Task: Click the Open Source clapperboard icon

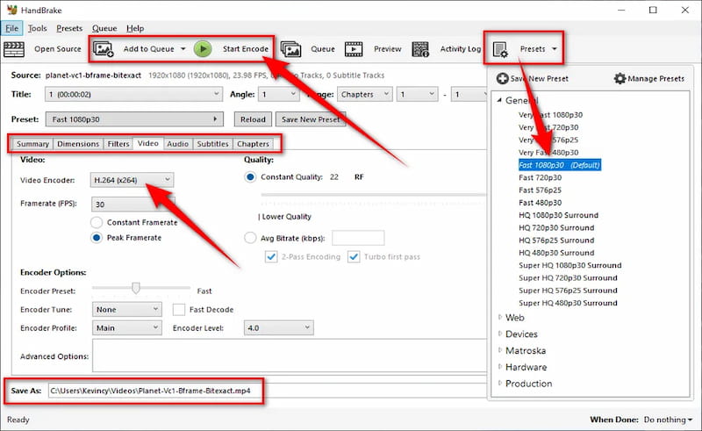Action: [x=14, y=49]
